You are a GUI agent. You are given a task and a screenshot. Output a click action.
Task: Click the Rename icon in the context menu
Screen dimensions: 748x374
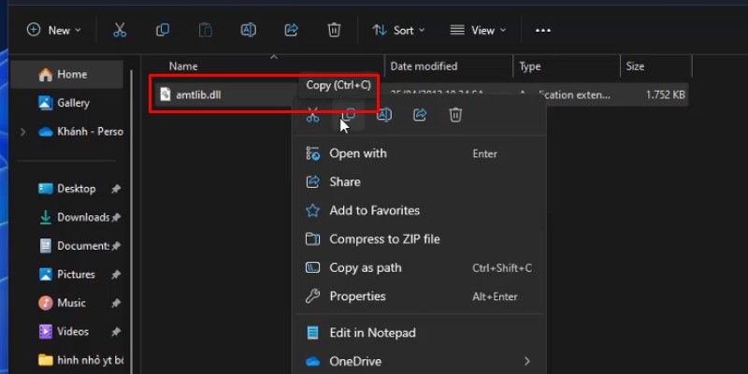pos(384,115)
